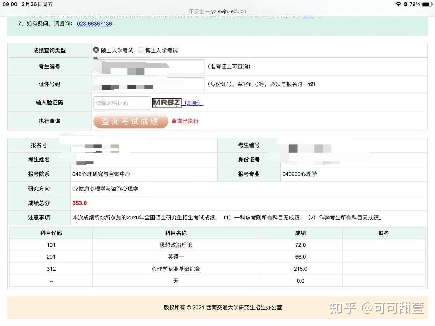Click the 缺考 column header
This screenshot has width=435, height=326.
coord(384,233)
